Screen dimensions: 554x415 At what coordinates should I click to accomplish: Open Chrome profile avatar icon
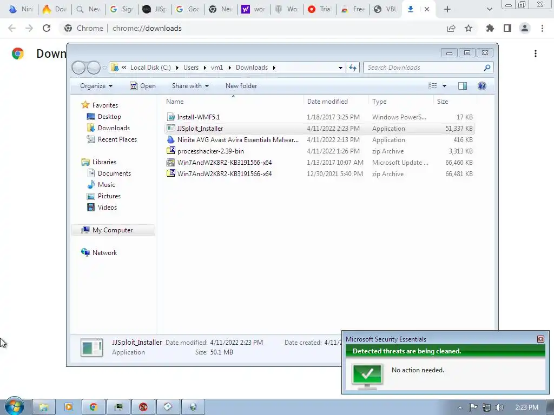525,28
